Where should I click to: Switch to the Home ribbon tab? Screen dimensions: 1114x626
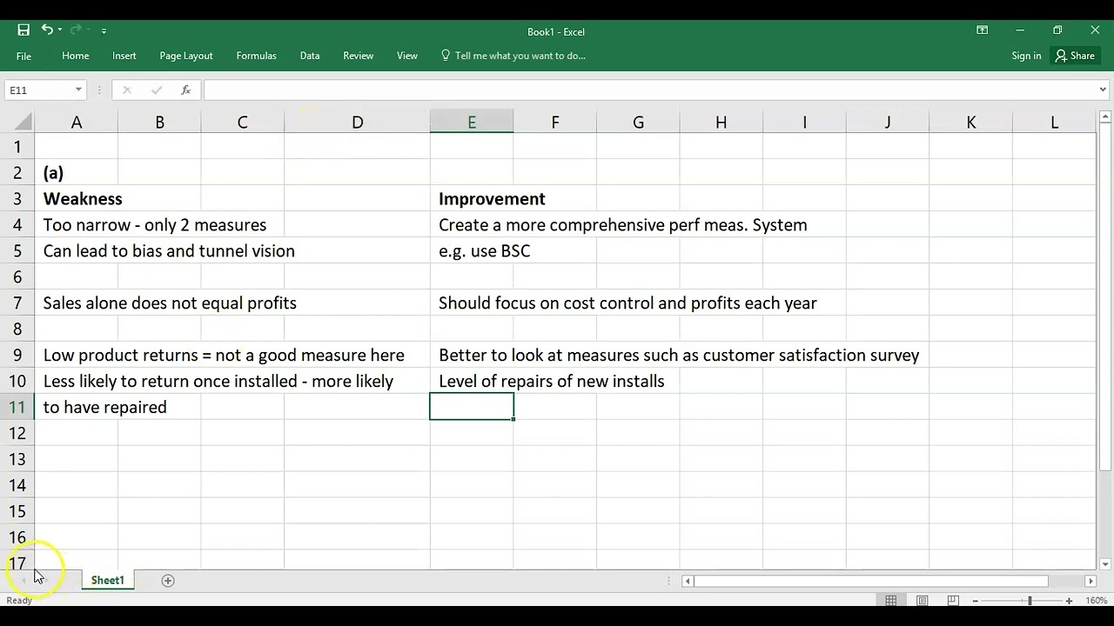76,56
